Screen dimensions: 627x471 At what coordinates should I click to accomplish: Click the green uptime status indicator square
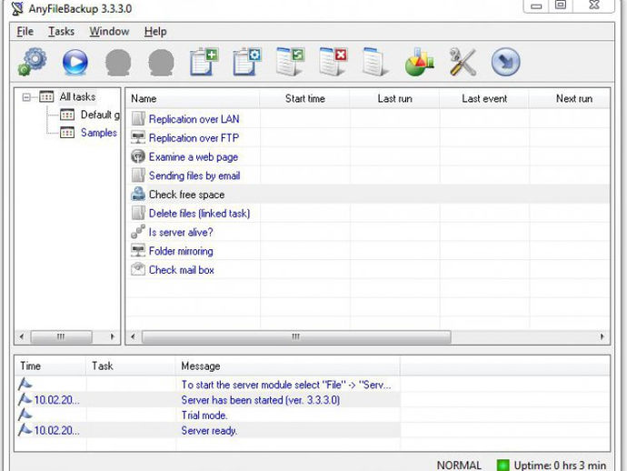point(503,465)
